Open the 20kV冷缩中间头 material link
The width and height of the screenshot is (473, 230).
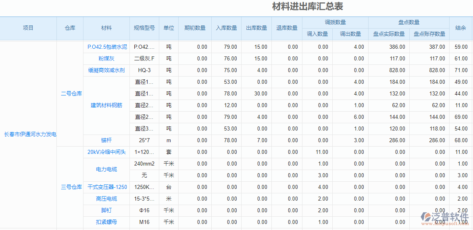[106, 152]
